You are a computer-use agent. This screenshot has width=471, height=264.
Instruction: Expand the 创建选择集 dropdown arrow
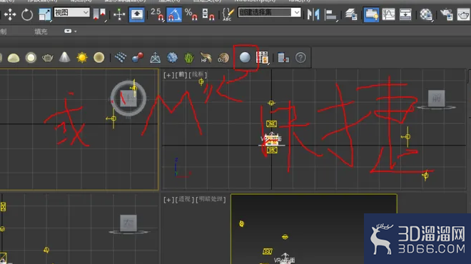coord(296,13)
